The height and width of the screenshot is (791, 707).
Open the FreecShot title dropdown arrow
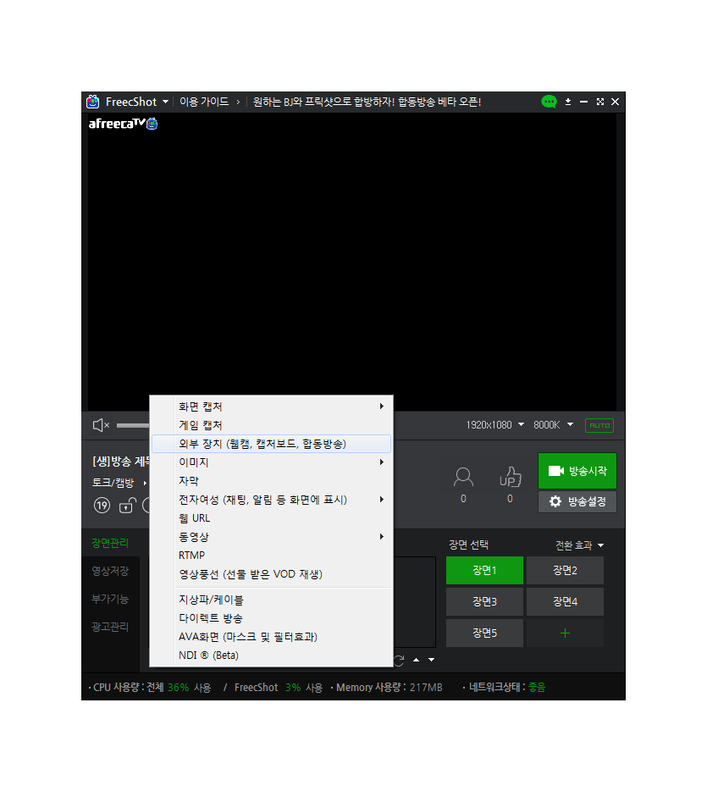165,102
